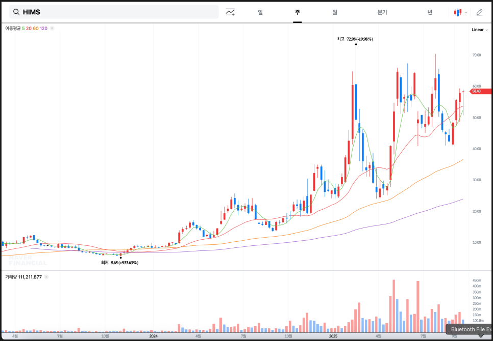Click the 450m volume axis label
The height and width of the screenshot is (341, 493).
click(477, 280)
